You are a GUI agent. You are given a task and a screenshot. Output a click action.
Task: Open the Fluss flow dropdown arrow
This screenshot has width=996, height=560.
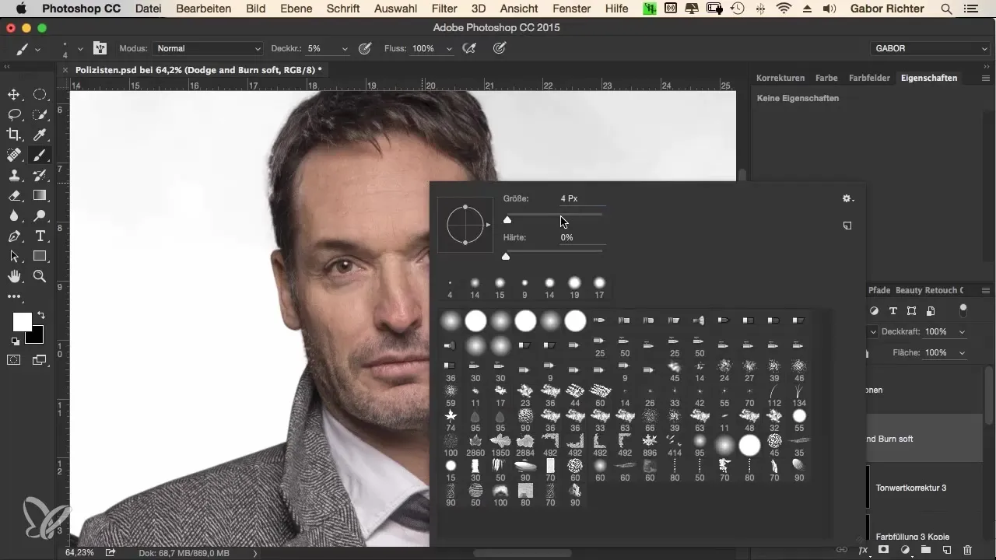point(449,48)
